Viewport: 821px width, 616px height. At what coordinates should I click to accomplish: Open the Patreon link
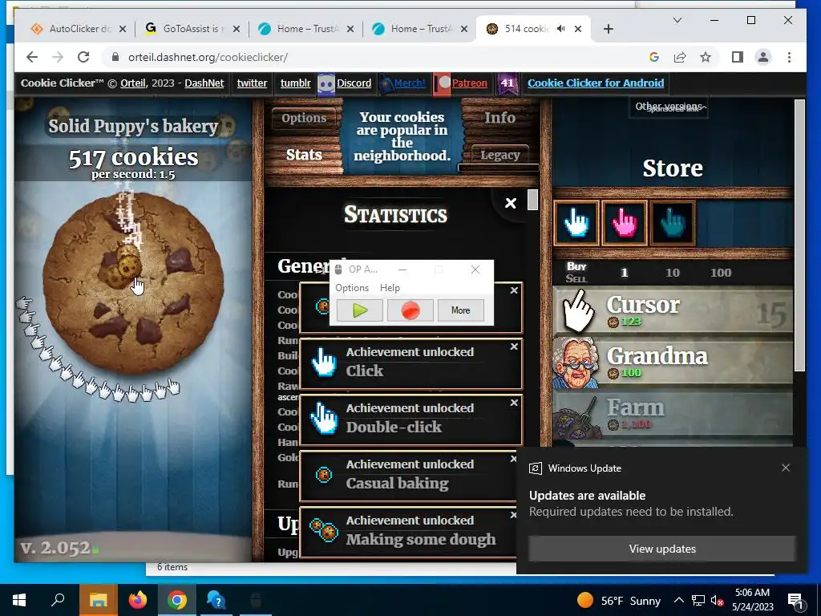469,83
